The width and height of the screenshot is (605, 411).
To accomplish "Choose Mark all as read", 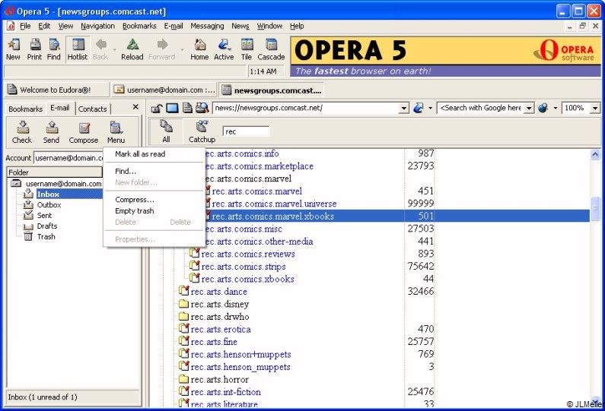I will click(x=154, y=154).
